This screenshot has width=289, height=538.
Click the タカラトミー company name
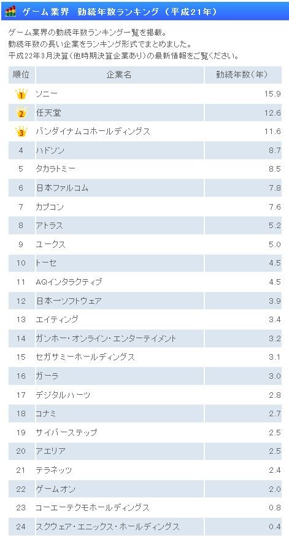[x=55, y=169]
